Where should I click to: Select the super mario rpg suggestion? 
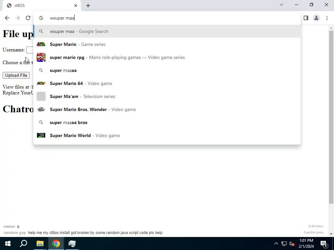pyautogui.click(x=167, y=57)
